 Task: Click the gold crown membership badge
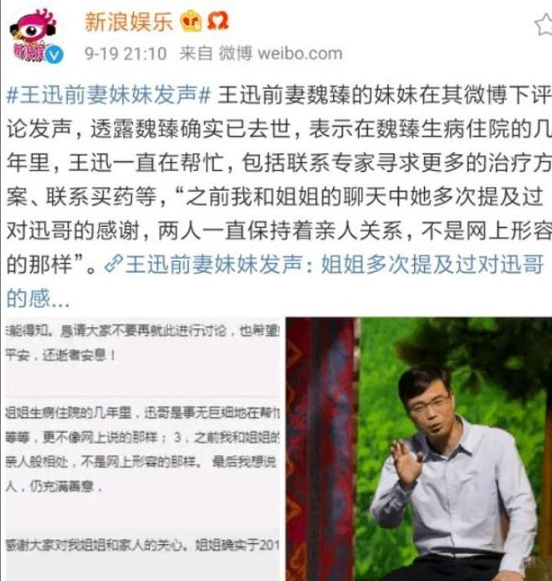[191, 22]
